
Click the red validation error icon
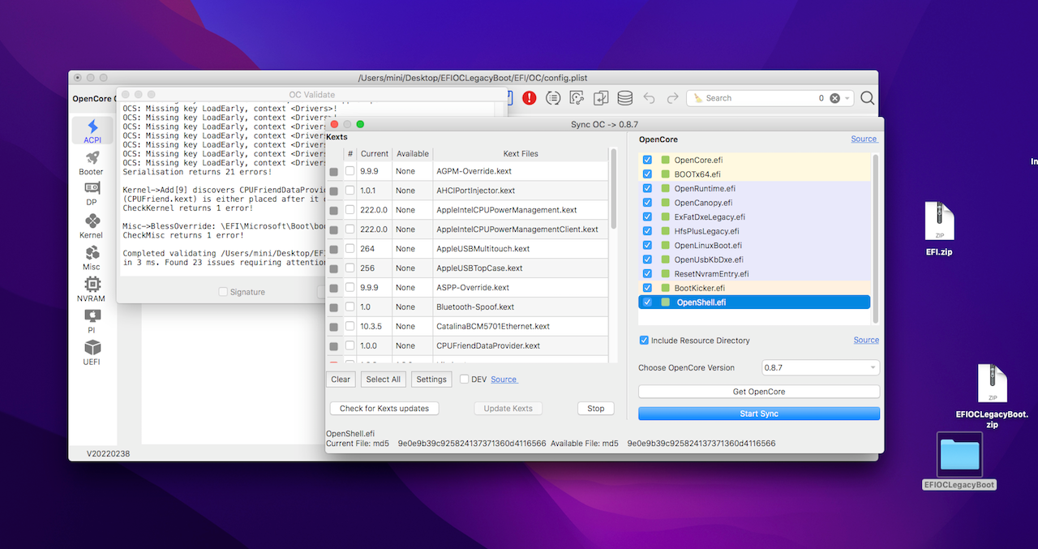(x=530, y=98)
